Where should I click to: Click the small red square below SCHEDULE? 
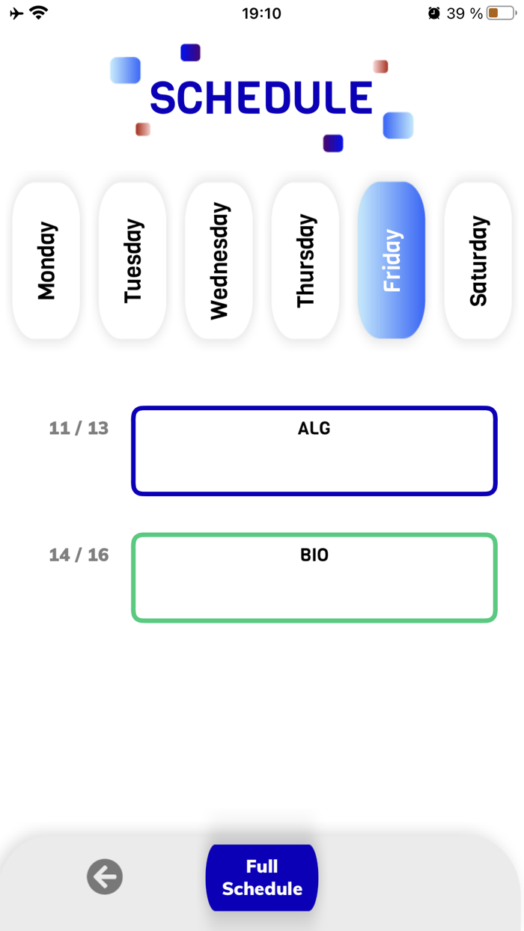pyautogui.click(x=142, y=129)
